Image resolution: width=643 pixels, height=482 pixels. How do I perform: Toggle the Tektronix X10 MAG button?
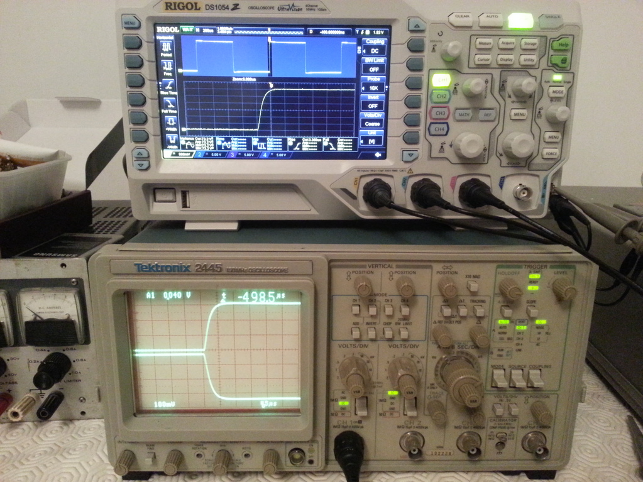click(473, 286)
